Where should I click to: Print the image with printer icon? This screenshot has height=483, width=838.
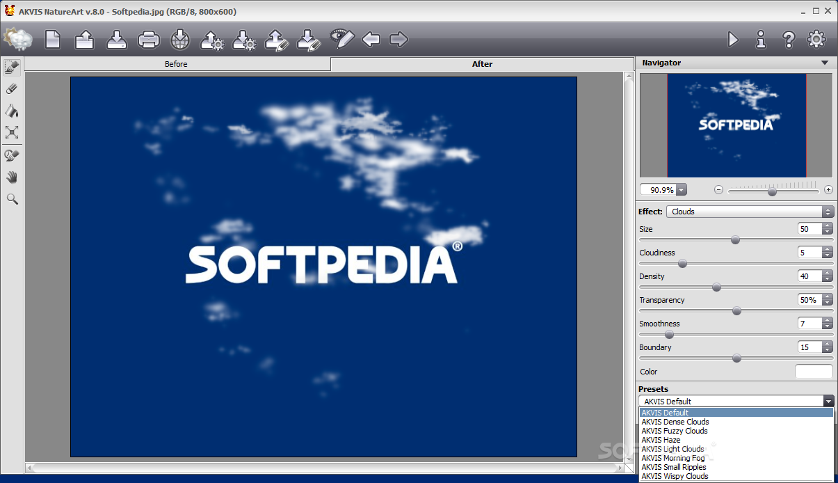point(149,39)
